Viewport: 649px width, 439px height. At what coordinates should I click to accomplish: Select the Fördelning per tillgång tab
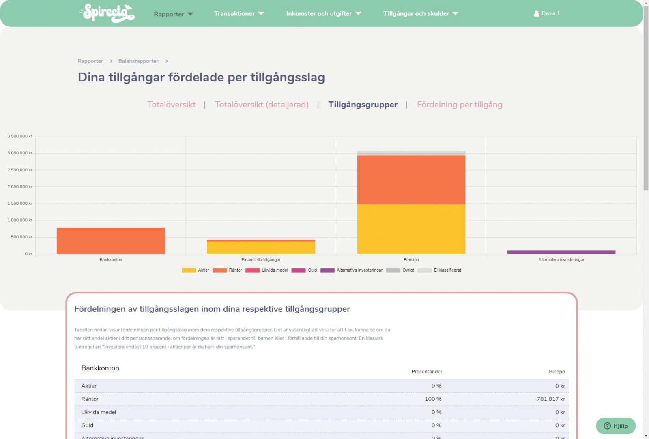460,105
